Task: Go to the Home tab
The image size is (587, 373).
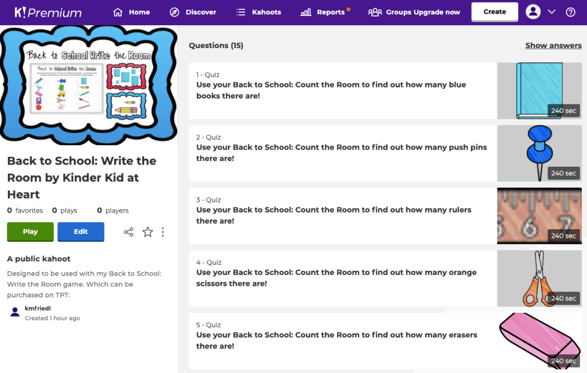Action: pyautogui.click(x=132, y=12)
